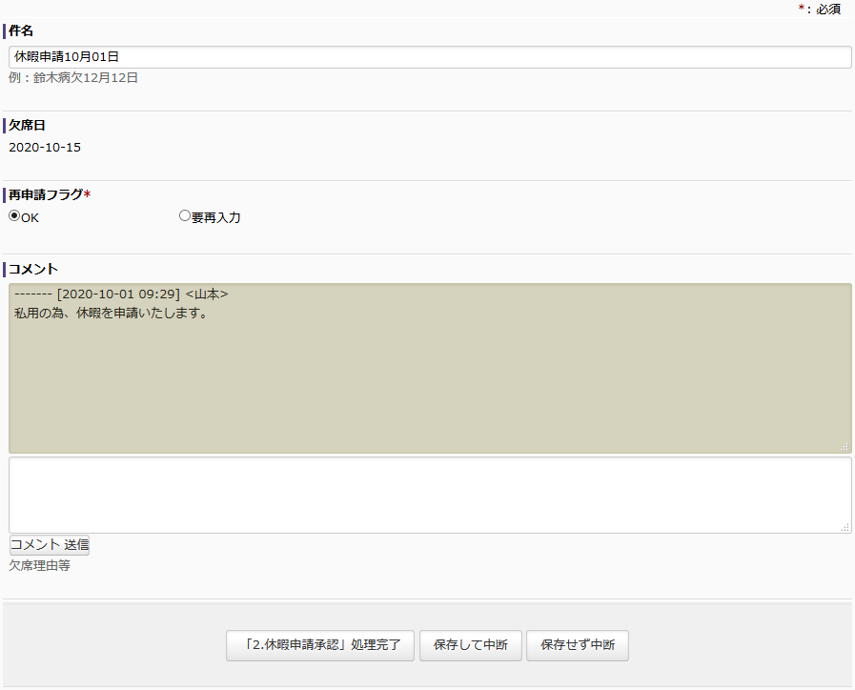Click the empty new comment text area
Screen dimensions: 855x690
coord(429,495)
